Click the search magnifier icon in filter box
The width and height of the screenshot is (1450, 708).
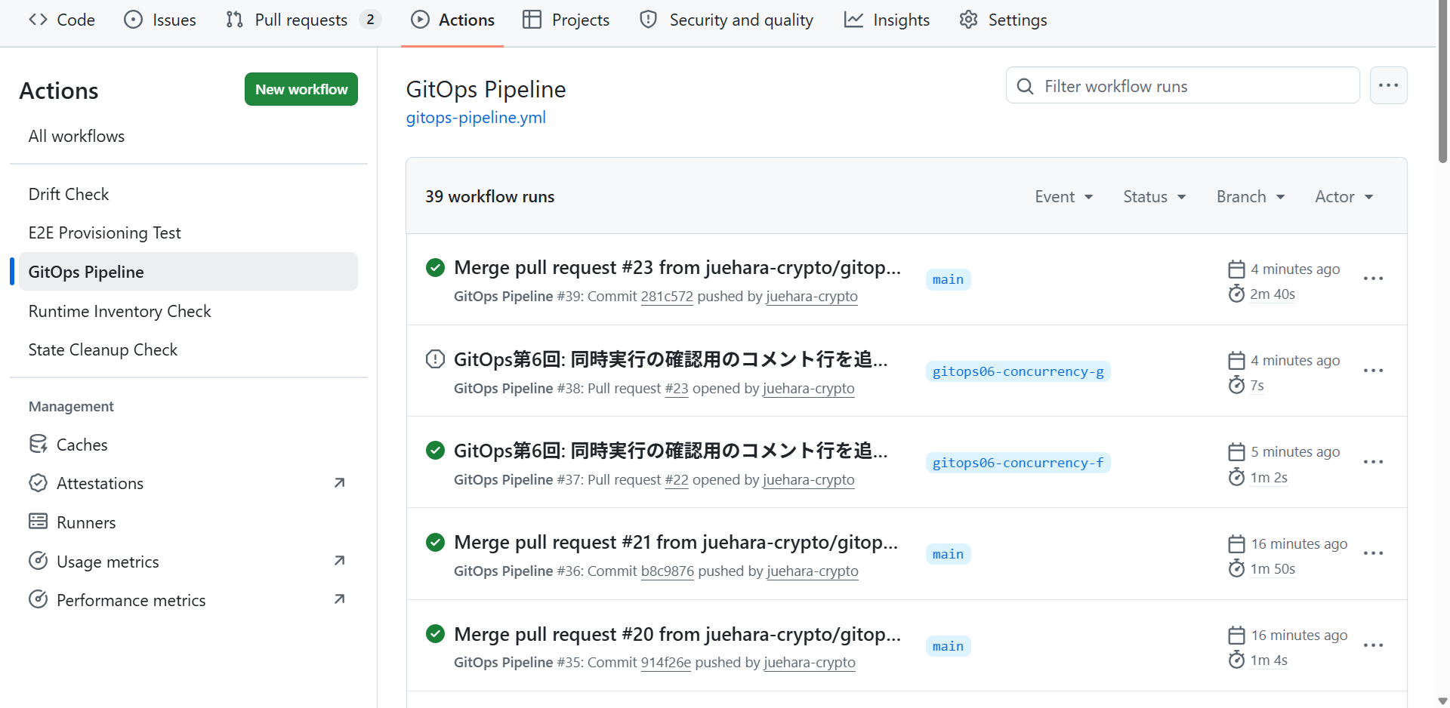[1025, 86]
